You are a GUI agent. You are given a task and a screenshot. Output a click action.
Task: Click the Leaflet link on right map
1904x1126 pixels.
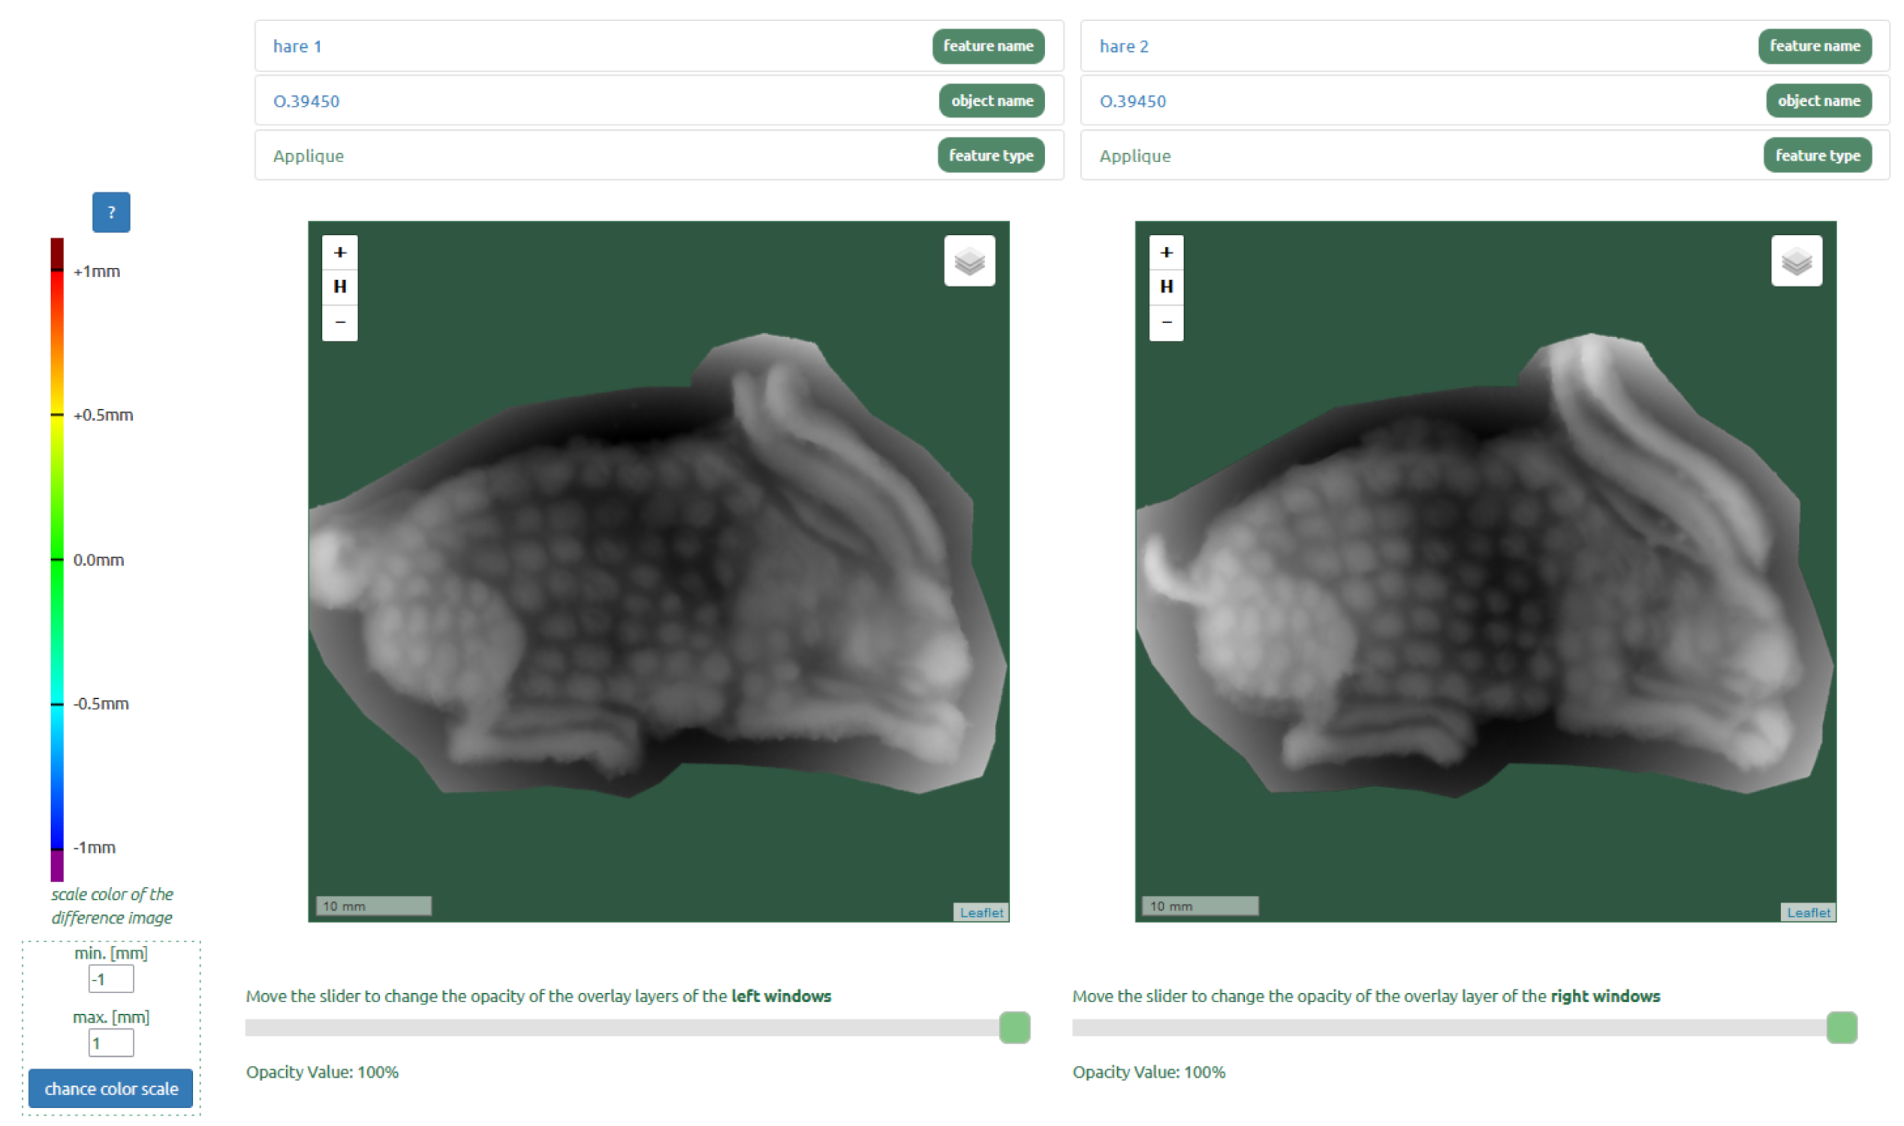click(x=1808, y=912)
